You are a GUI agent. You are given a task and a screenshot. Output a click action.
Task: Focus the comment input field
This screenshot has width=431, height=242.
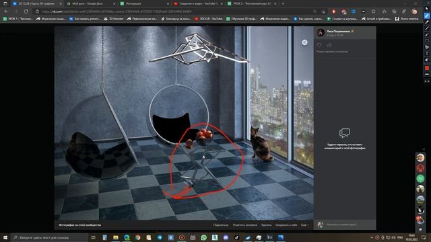click(349, 225)
